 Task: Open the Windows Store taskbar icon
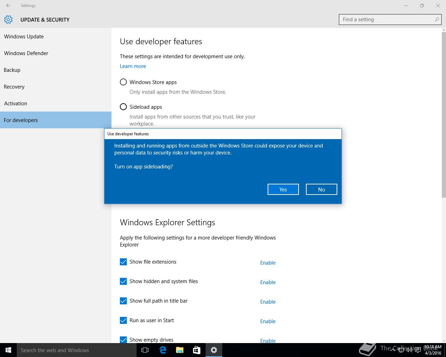(197, 350)
